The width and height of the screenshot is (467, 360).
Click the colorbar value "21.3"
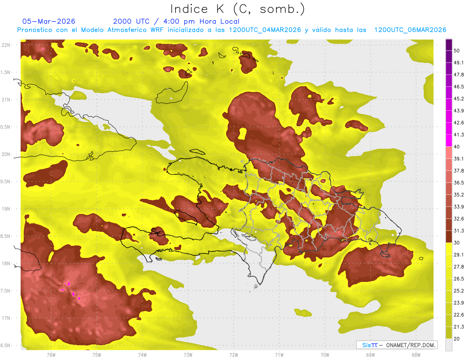[459, 327]
